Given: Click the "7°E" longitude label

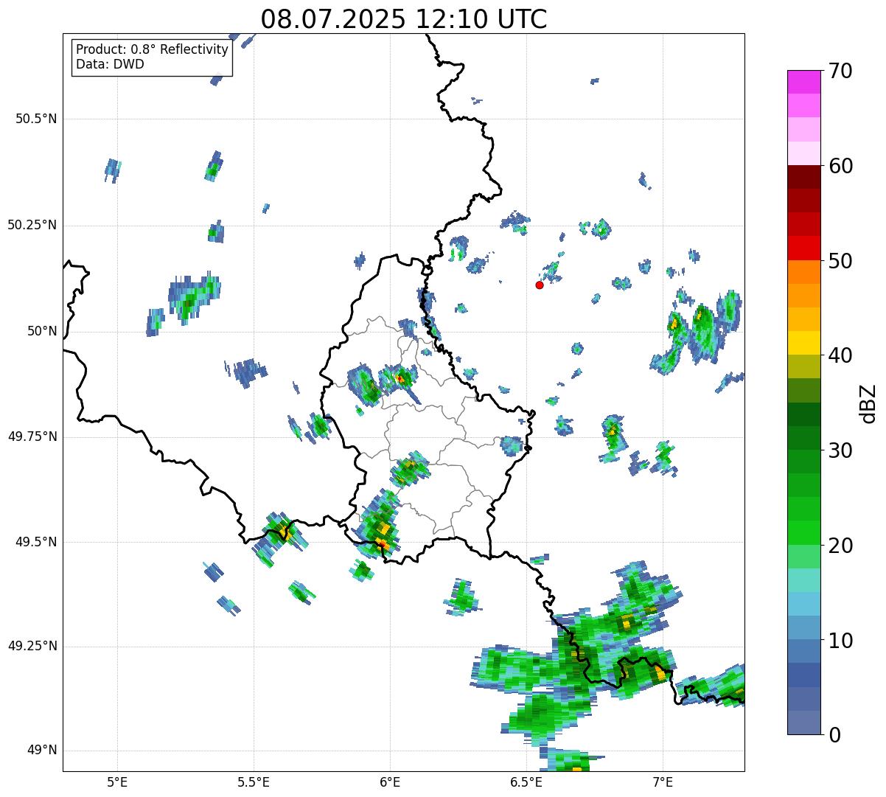Looking at the screenshot, I should click(x=663, y=782).
